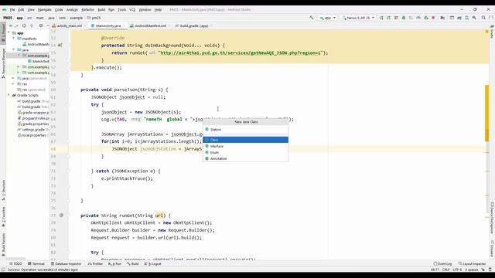Click the 4 spaces indent indicator
The height and width of the screenshot is (278, 495).
click(471, 270)
